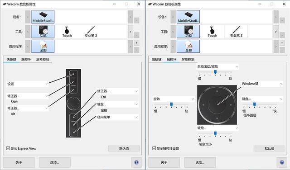Click the Alt modifier text
This screenshot has width=290, height=170.
click(x=13, y=114)
